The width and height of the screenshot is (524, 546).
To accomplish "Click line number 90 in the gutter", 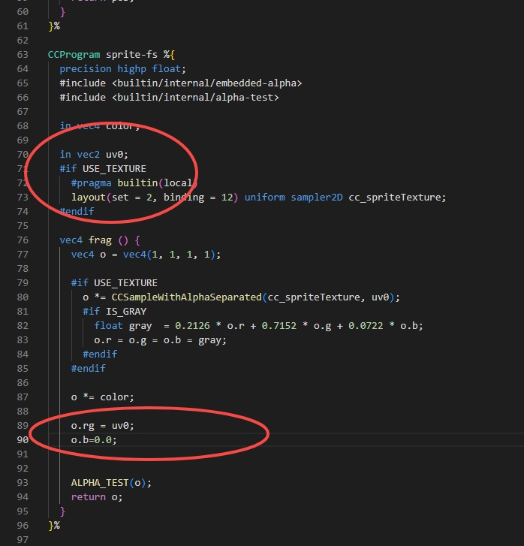I will click(23, 440).
